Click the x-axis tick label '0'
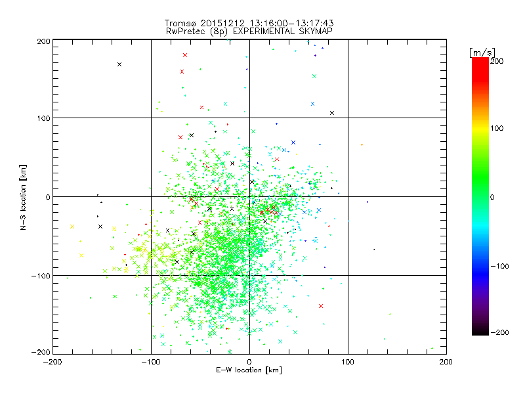The image size is (525, 394). [249, 362]
